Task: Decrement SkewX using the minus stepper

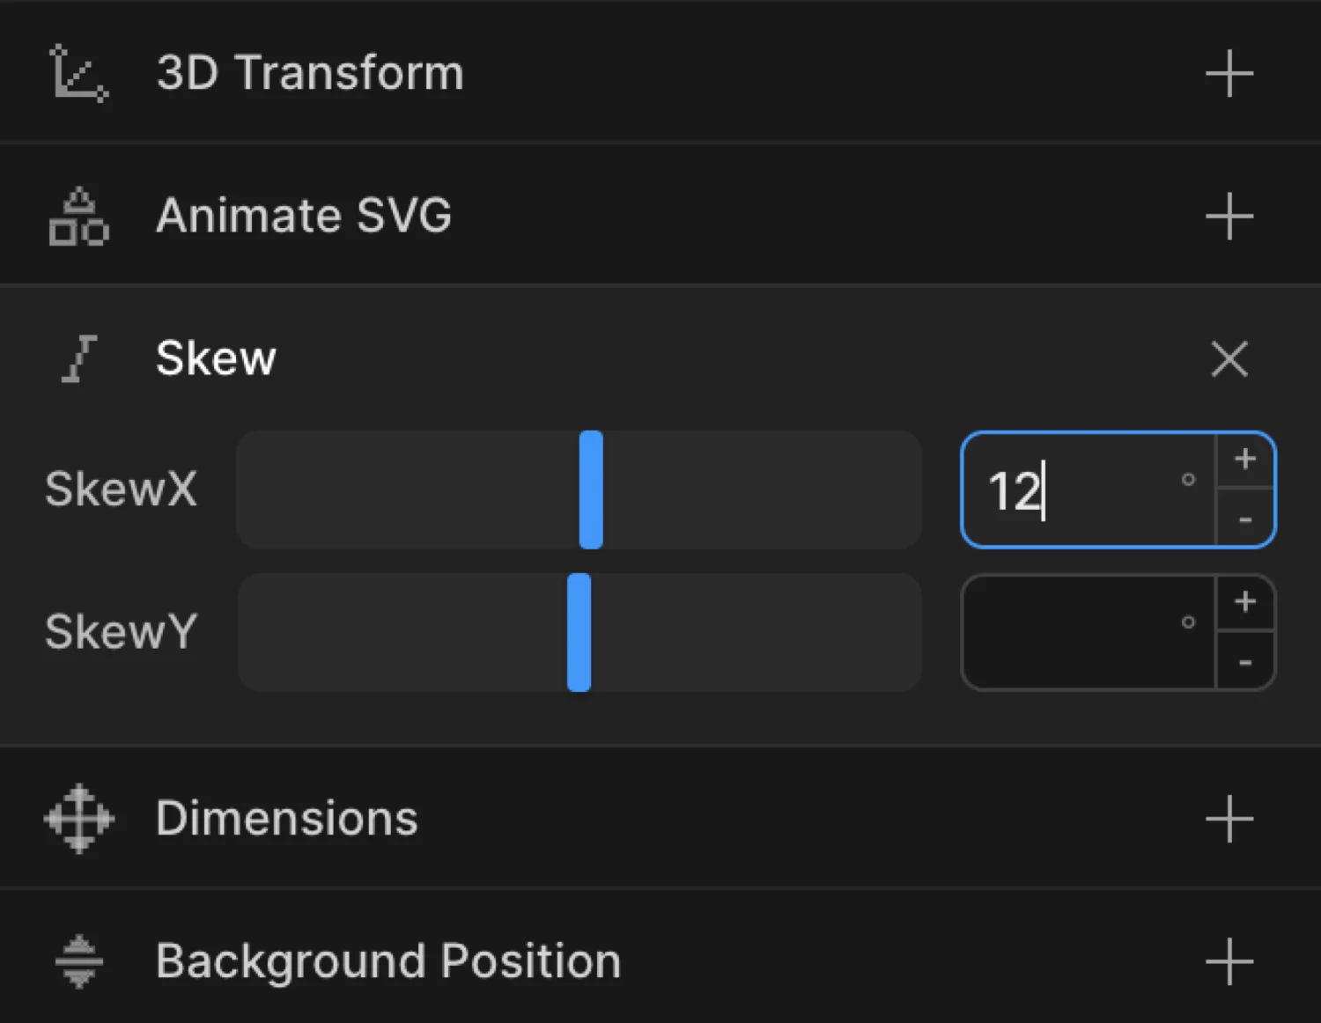Action: click(x=1245, y=519)
